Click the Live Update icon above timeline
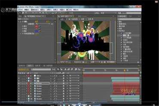Screen dimensions: 159x106 [x=58, y=69]
